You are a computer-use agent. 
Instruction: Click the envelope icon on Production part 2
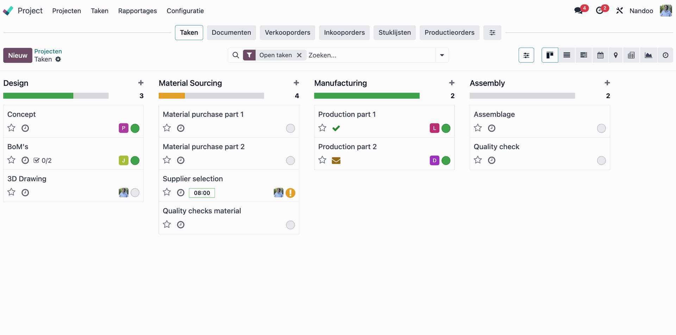[336, 160]
